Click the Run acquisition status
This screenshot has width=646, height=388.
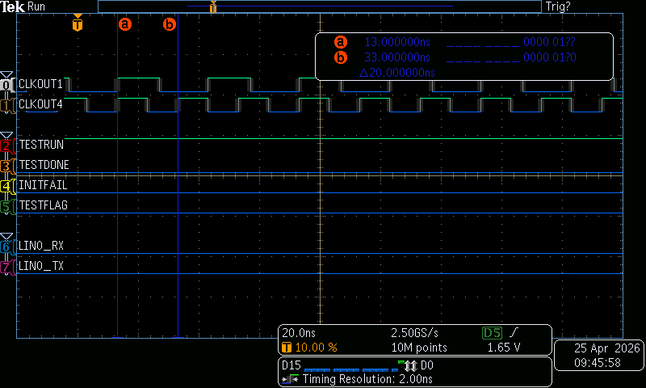[x=36, y=6]
